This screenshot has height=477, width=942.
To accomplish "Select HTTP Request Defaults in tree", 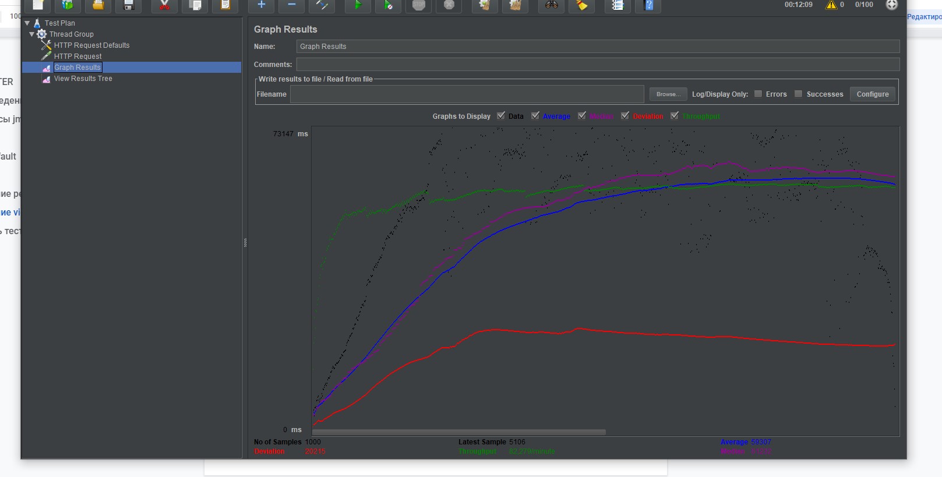I will pos(91,45).
